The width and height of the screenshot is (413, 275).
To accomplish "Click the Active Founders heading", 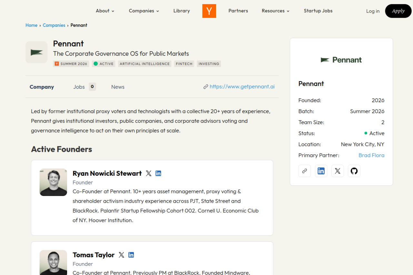I will pyautogui.click(x=62, y=149).
